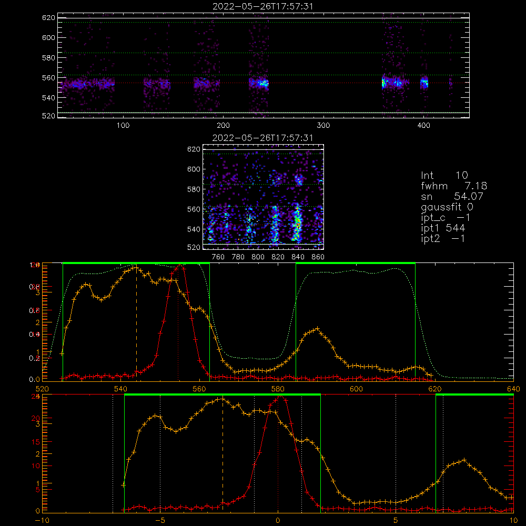The width and height of the screenshot is (526, 526).
Task: Click the small middle spectrogram image
Action: 264,197
